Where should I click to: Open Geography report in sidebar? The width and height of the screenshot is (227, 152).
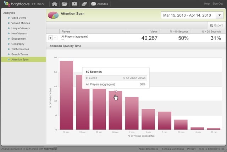[18, 44]
